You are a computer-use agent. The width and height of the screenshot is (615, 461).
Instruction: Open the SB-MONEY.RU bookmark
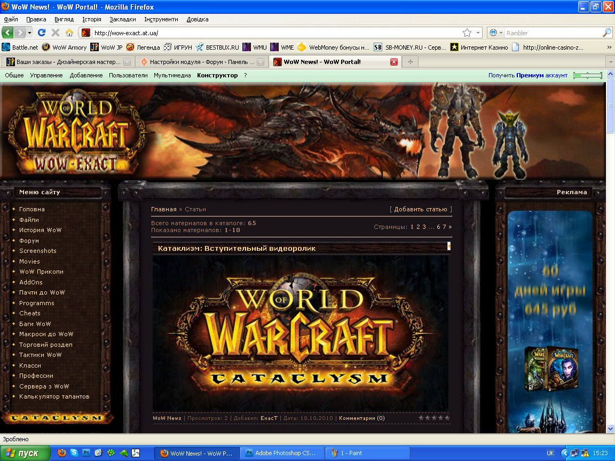[x=410, y=47]
